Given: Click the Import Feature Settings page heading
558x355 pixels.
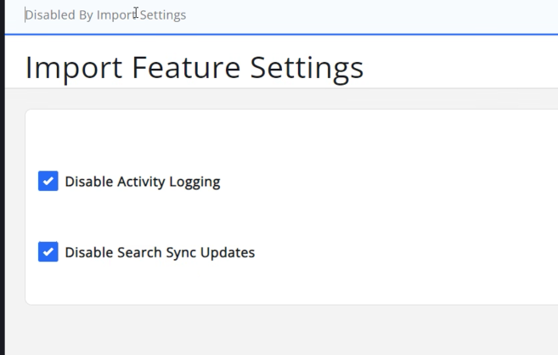Looking at the screenshot, I should [x=194, y=67].
